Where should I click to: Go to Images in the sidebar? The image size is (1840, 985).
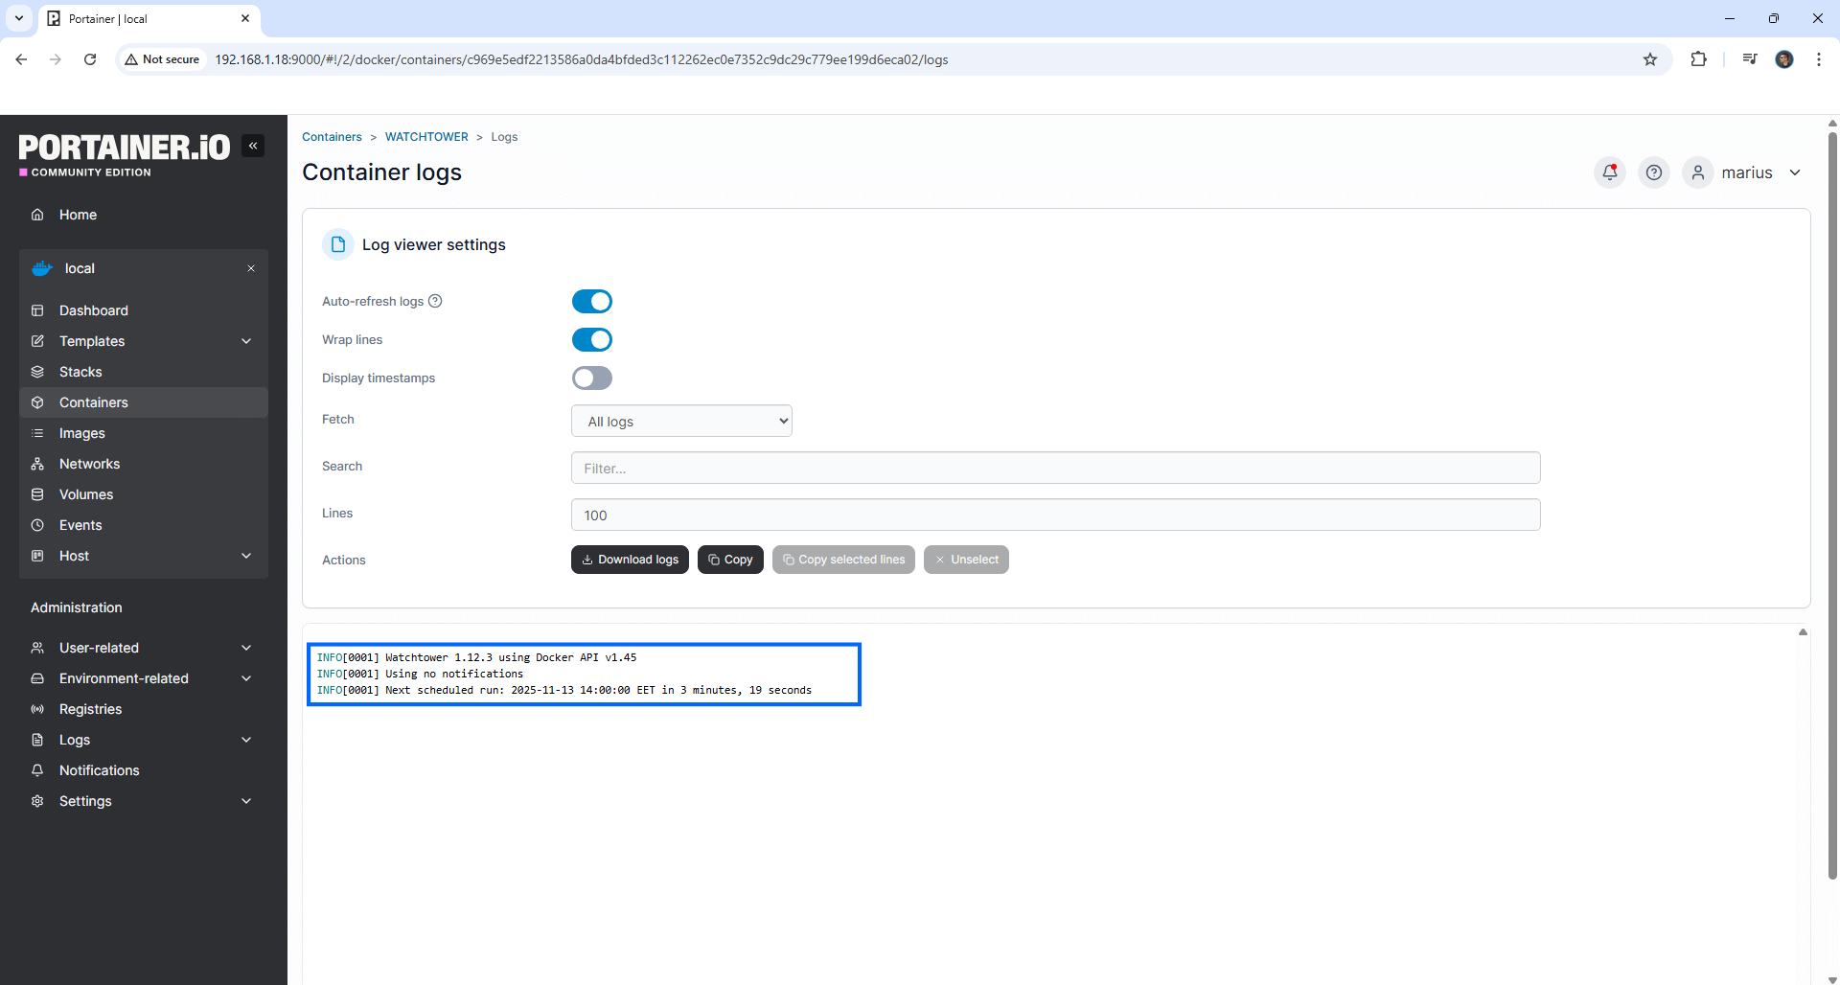(x=82, y=433)
